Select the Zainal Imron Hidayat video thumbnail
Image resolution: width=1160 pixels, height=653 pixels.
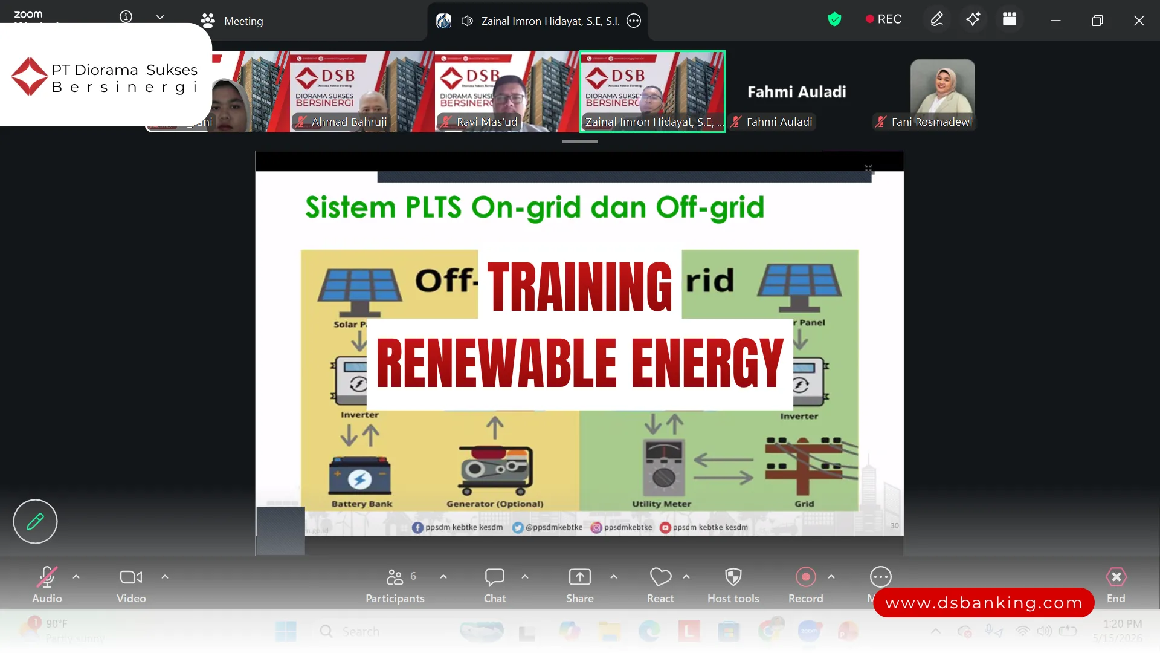[x=652, y=91]
